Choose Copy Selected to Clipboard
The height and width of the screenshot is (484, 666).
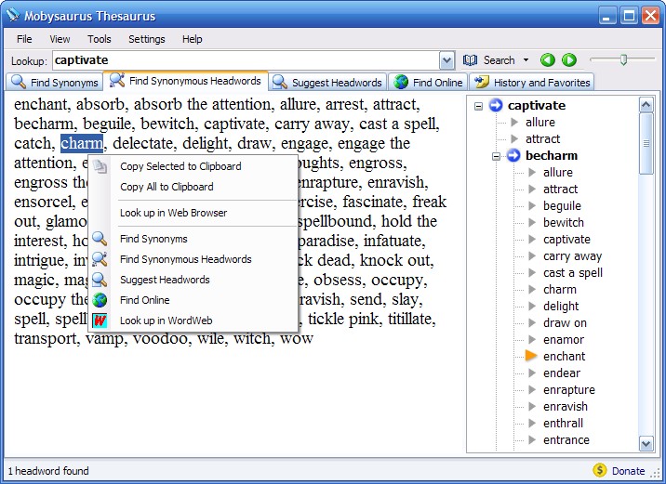[193, 166]
